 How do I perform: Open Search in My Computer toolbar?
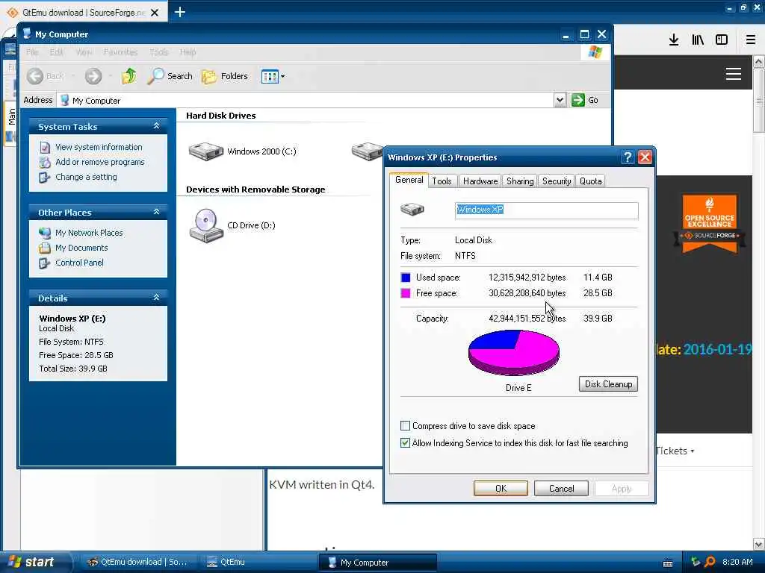170,76
